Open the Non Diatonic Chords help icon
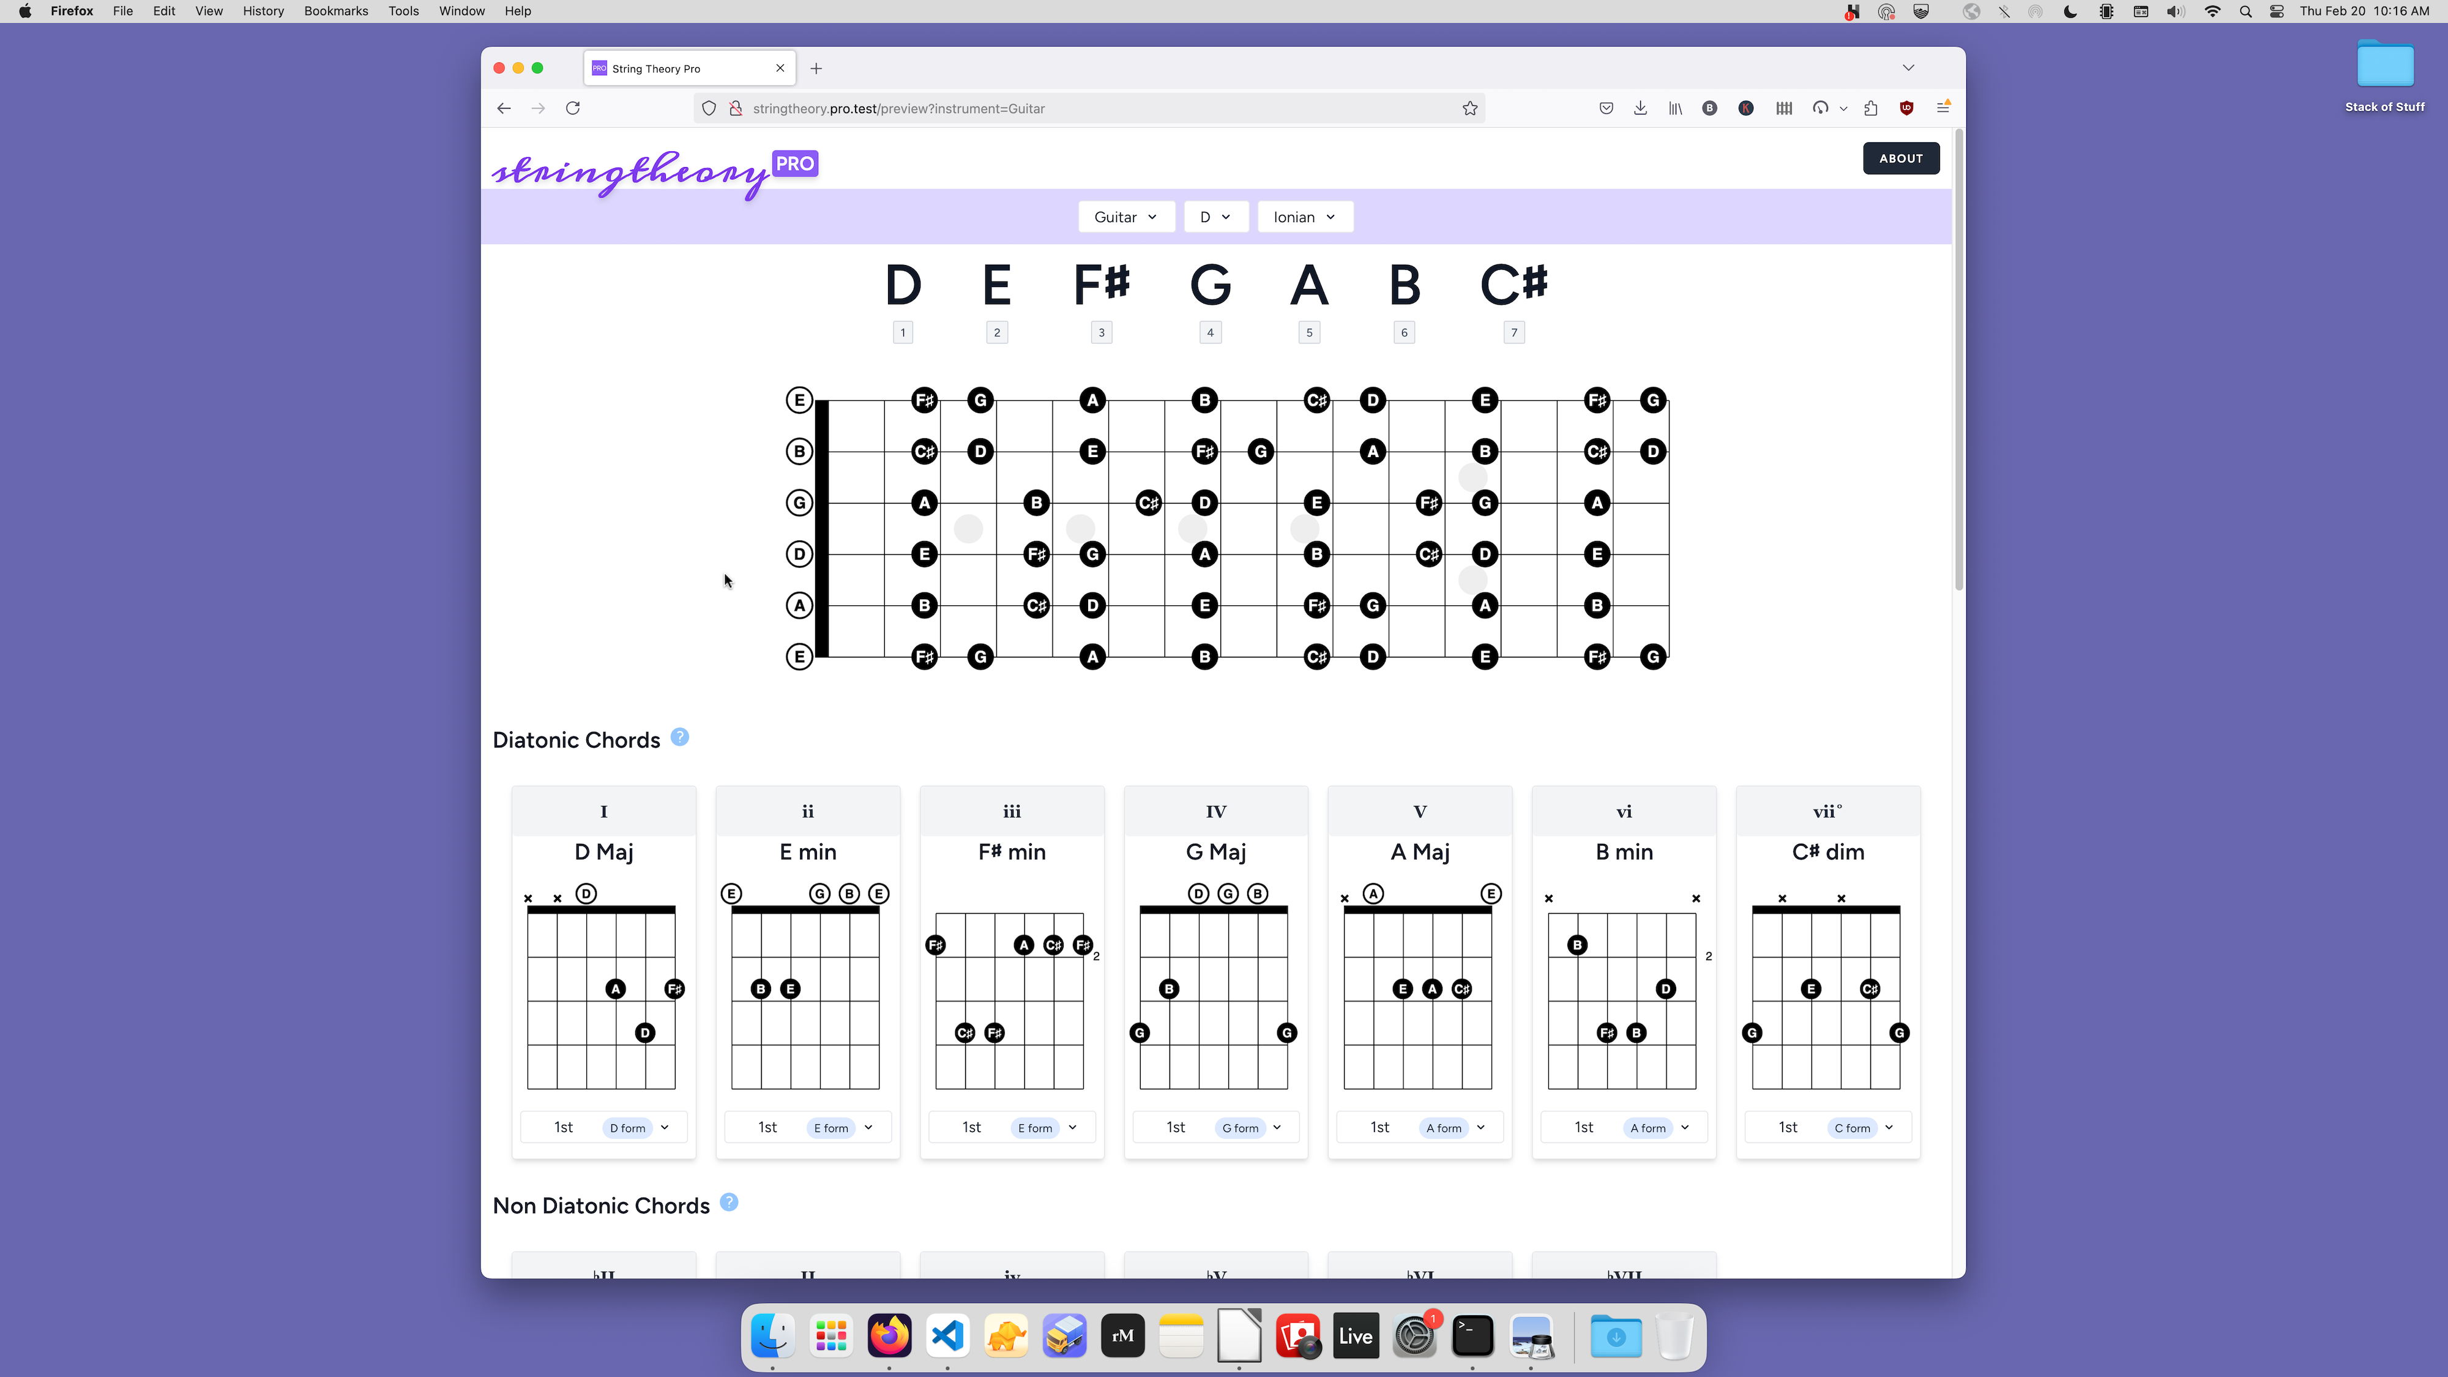 (x=729, y=1202)
